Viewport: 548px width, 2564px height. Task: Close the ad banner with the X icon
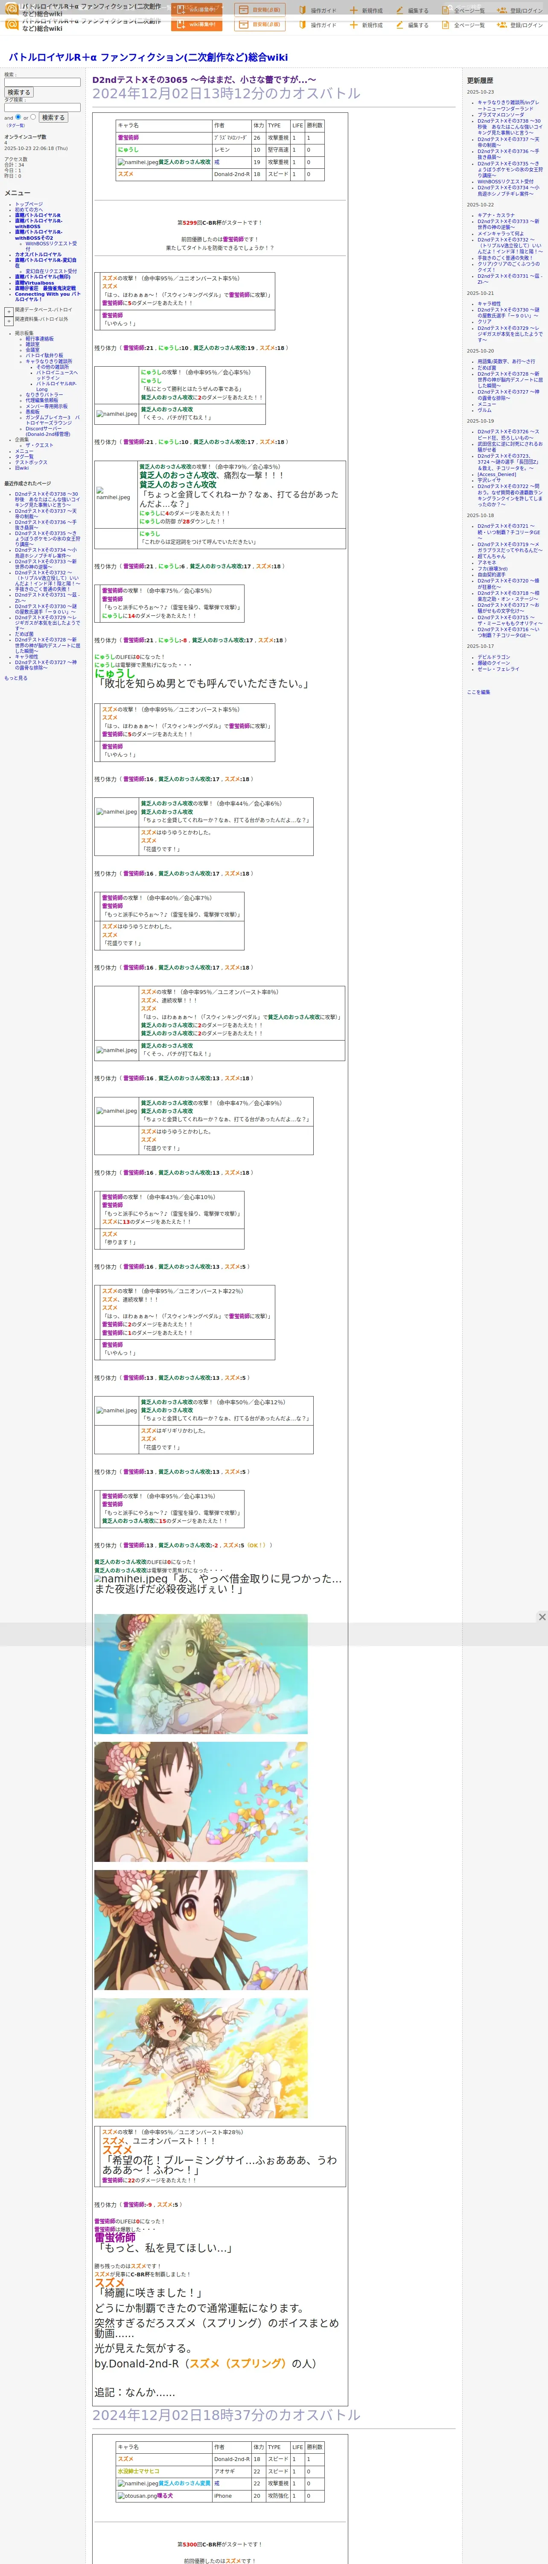[542, 1617]
